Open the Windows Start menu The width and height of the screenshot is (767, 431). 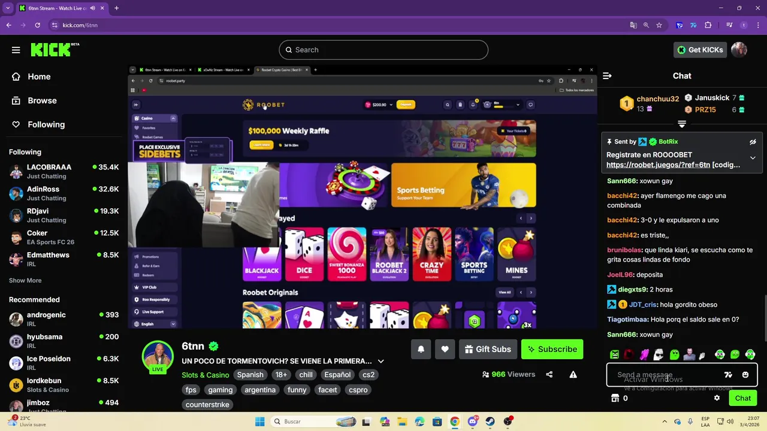259,421
